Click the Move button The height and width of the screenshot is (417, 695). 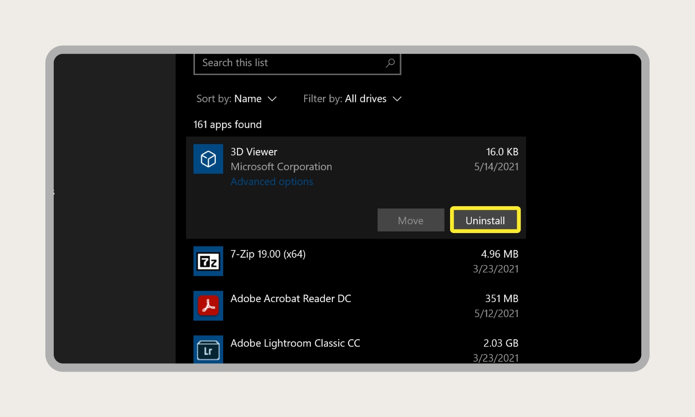point(411,220)
